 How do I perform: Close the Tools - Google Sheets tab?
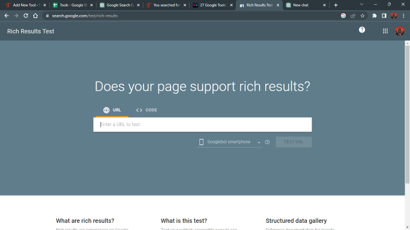tap(91, 5)
